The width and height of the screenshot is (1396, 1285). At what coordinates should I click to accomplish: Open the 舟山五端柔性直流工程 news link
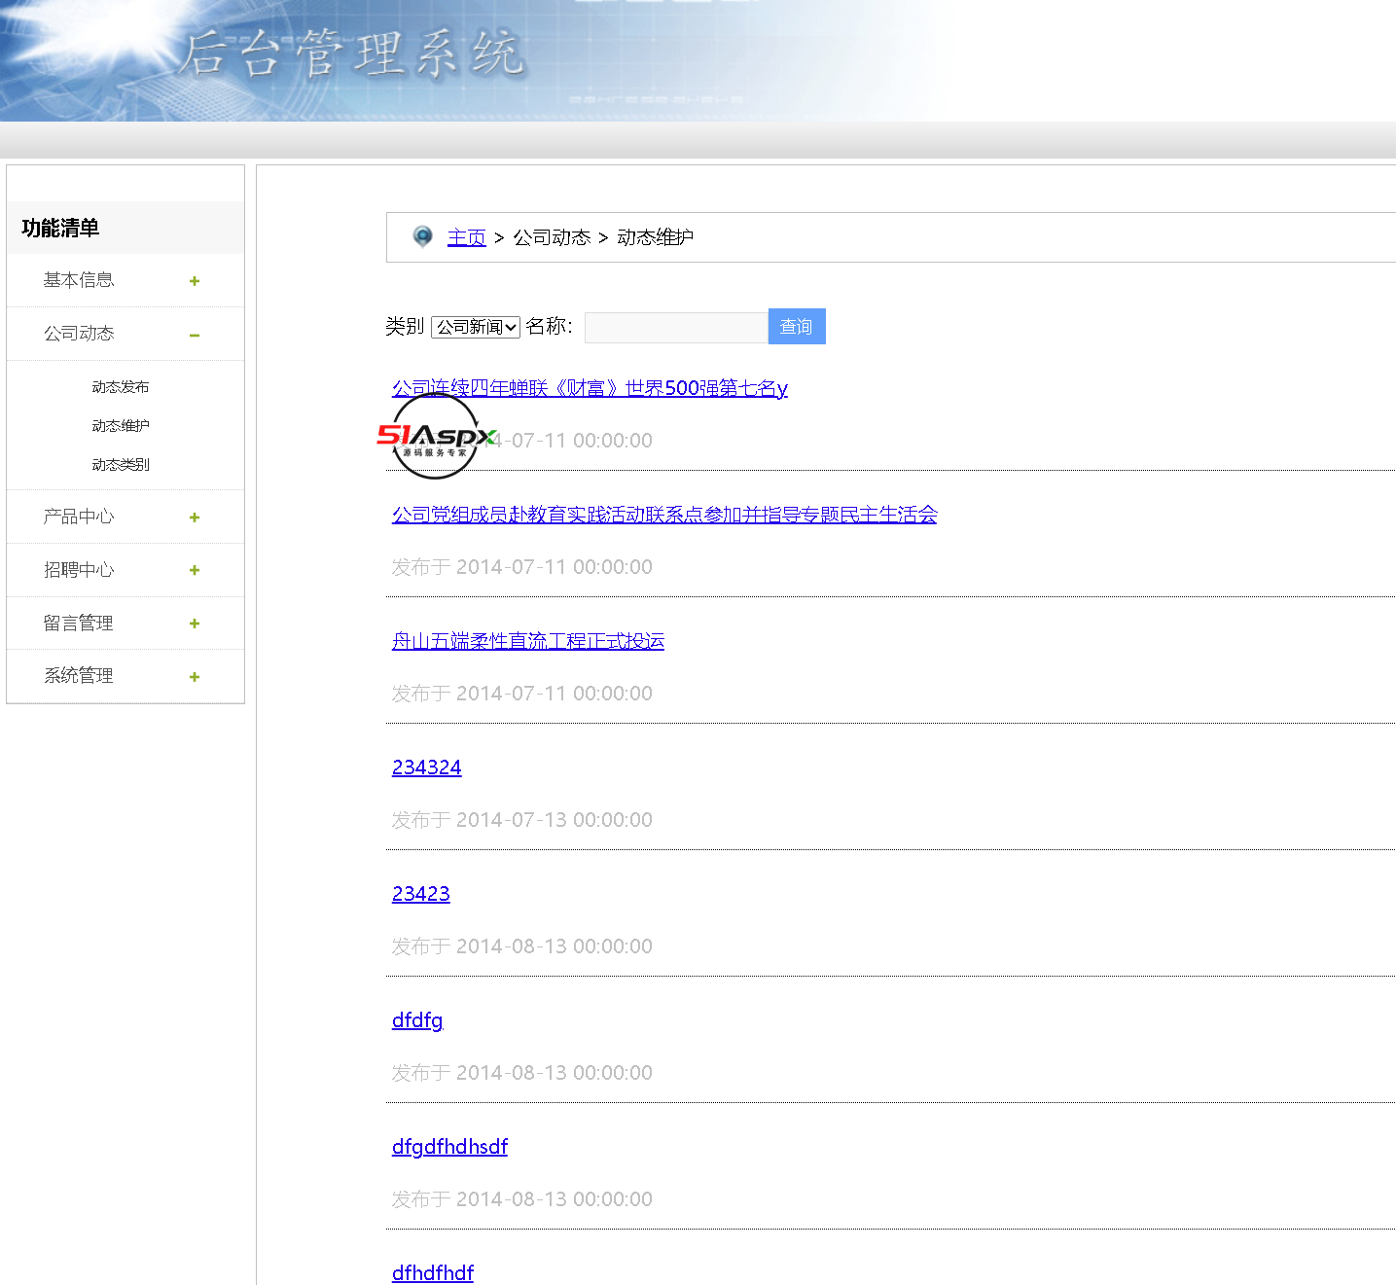click(527, 641)
